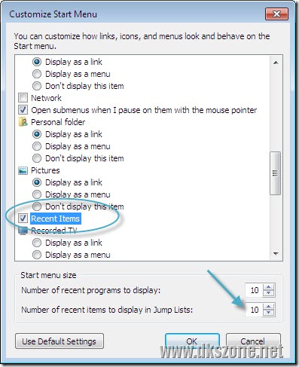Click the Personal folder icon

[x=23, y=122]
